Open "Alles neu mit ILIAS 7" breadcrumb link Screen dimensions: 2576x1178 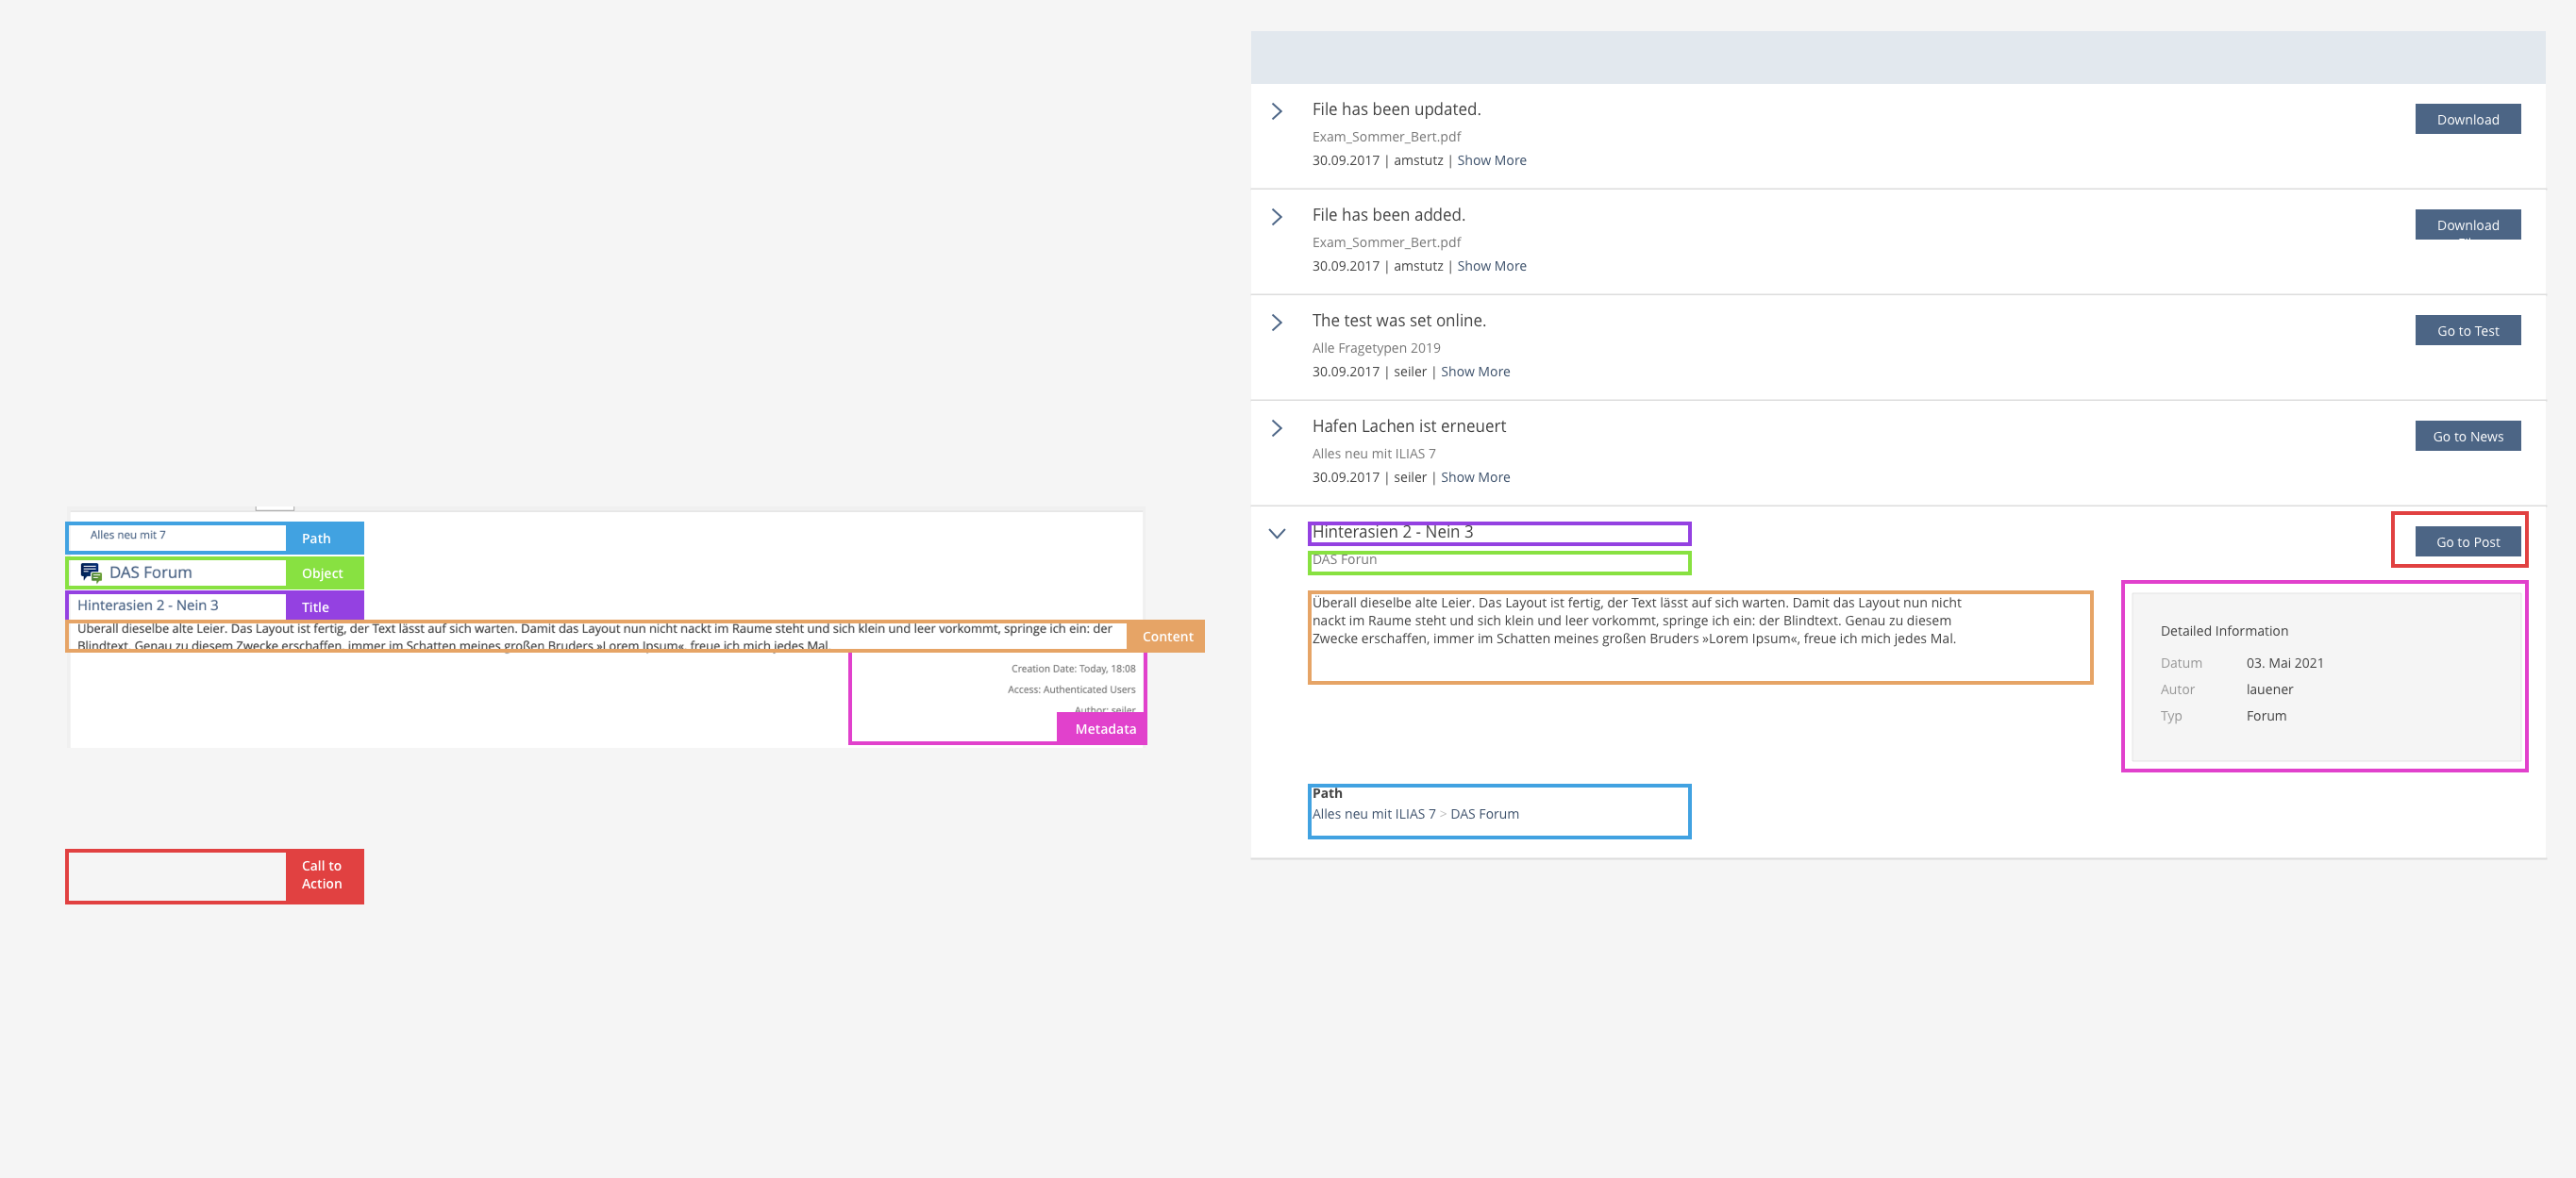(x=1373, y=814)
